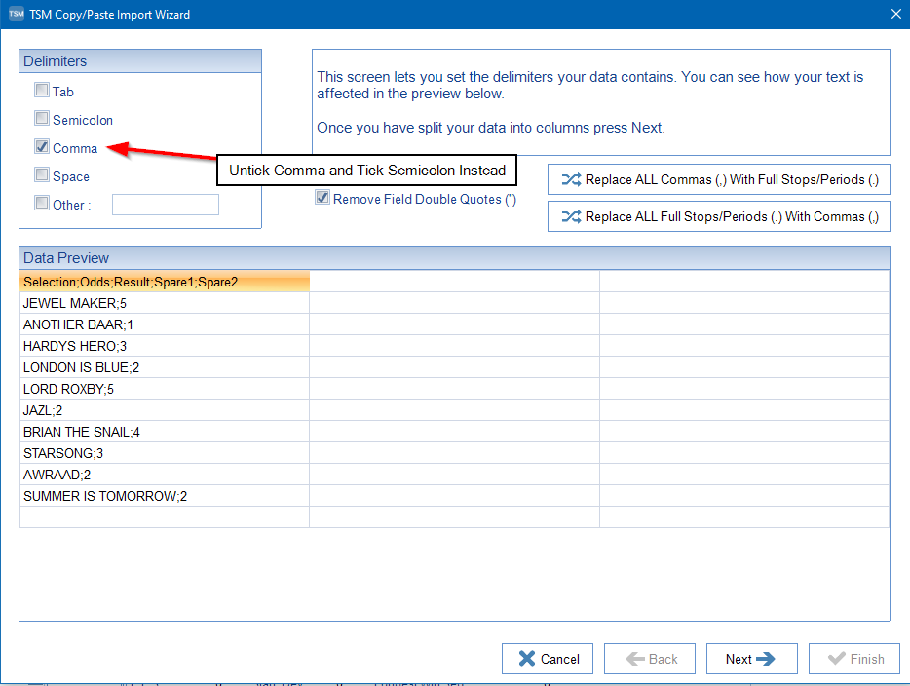Disable Remove Field Double Quotes option
Image resolution: width=910 pixels, height=686 pixels.
click(x=322, y=198)
